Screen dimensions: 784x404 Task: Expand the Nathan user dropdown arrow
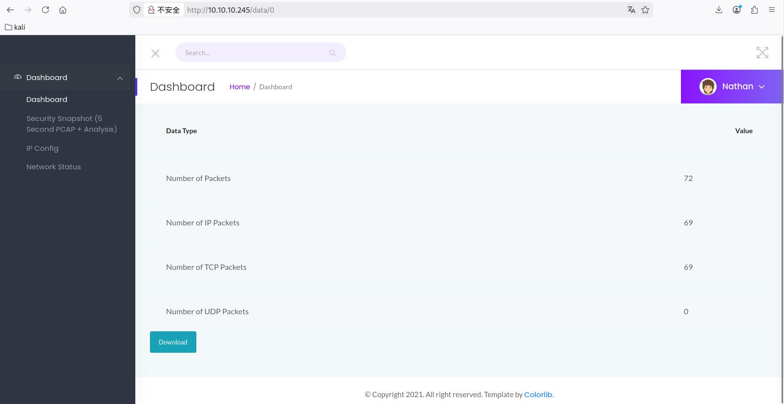pyautogui.click(x=762, y=87)
